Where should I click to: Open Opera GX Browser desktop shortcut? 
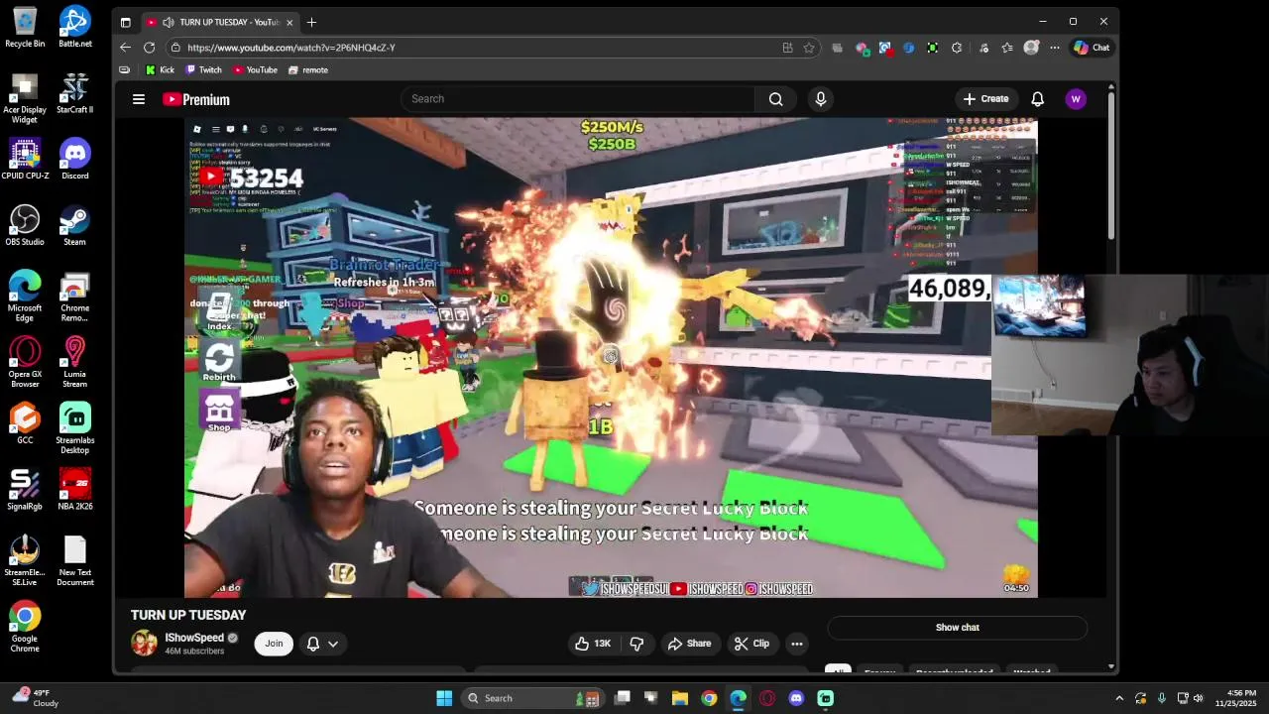pos(25,362)
